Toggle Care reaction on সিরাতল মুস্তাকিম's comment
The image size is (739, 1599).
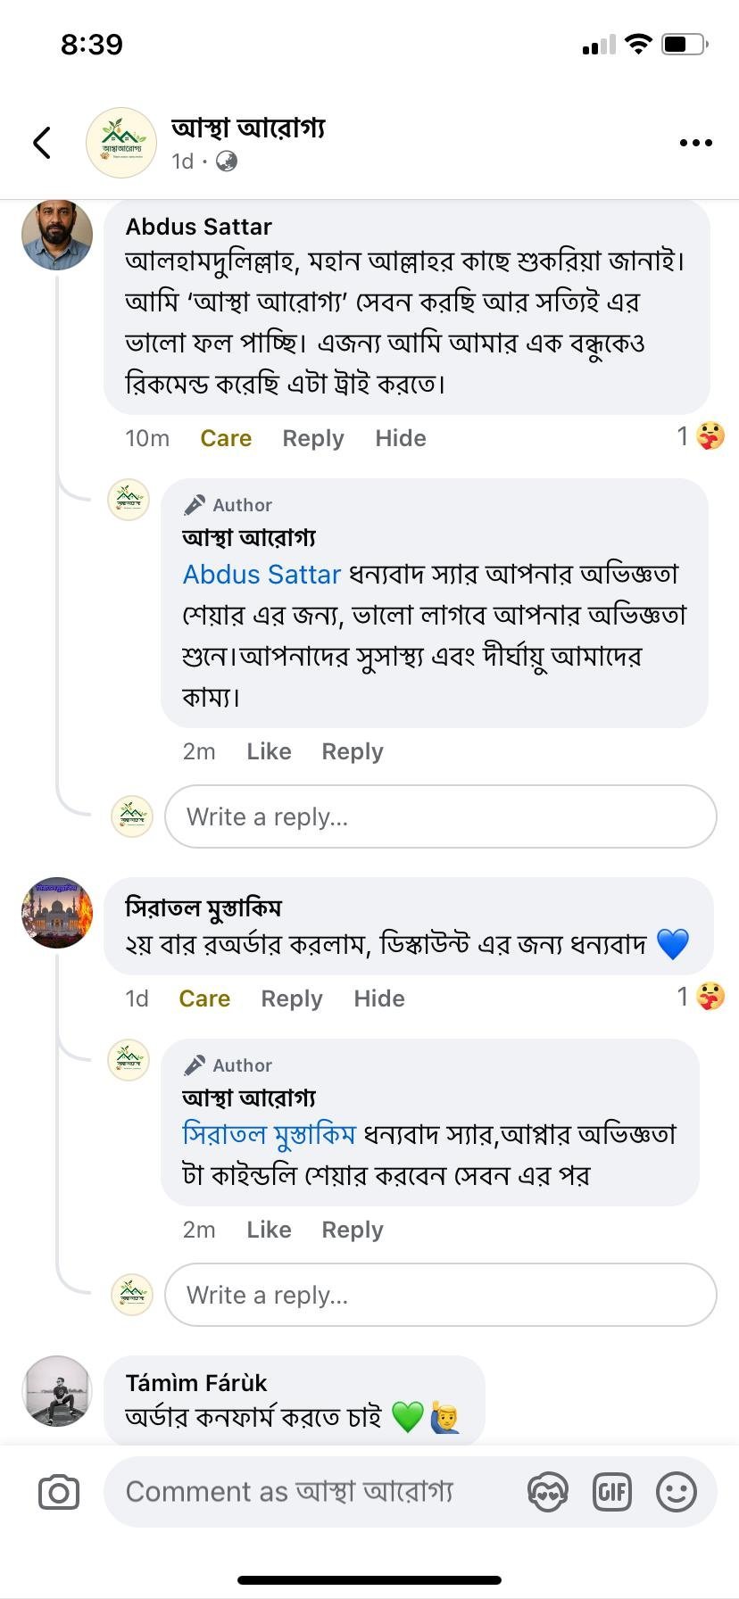[x=204, y=998]
